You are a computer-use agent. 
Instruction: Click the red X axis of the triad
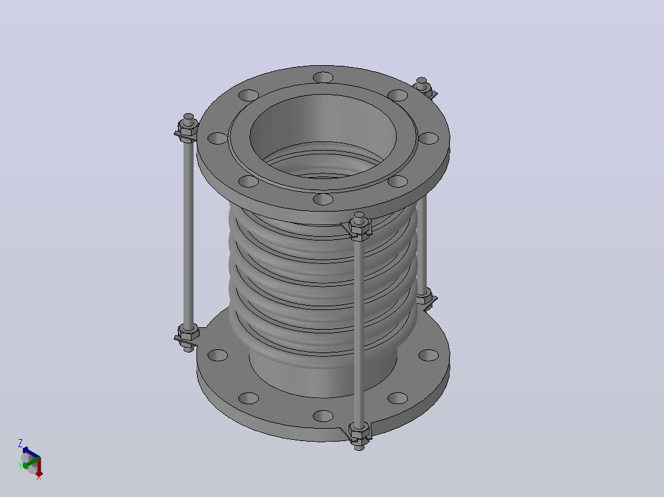coord(39,466)
